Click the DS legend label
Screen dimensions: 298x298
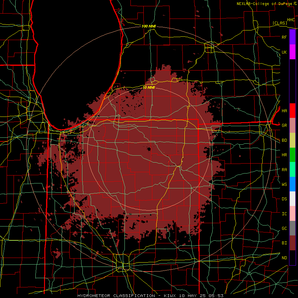tap(284, 199)
